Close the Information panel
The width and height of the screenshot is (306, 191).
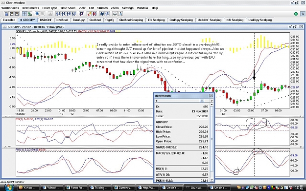point(211,96)
